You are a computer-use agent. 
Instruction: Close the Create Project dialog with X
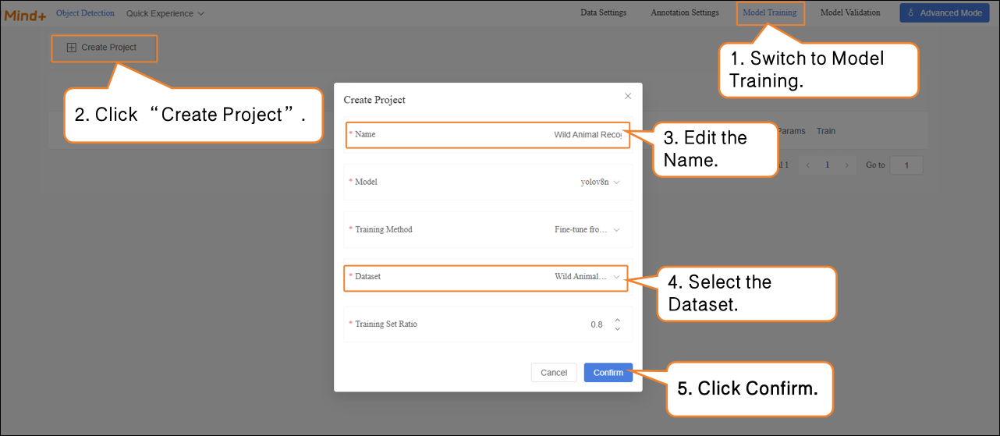[x=628, y=96]
